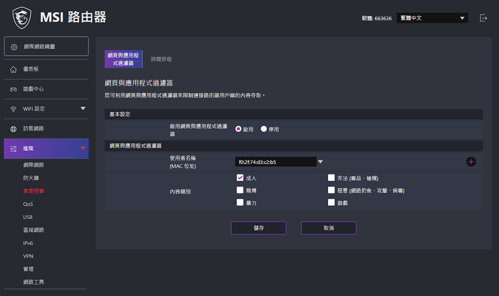This screenshot has width=499, height=296.
Task: Open the 防火牆 submenu item
Action: pyautogui.click(x=31, y=178)
